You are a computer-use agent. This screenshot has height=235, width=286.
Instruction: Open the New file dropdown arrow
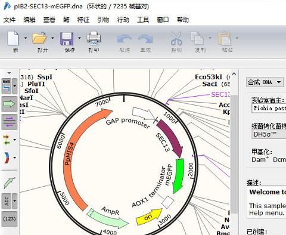26,38
